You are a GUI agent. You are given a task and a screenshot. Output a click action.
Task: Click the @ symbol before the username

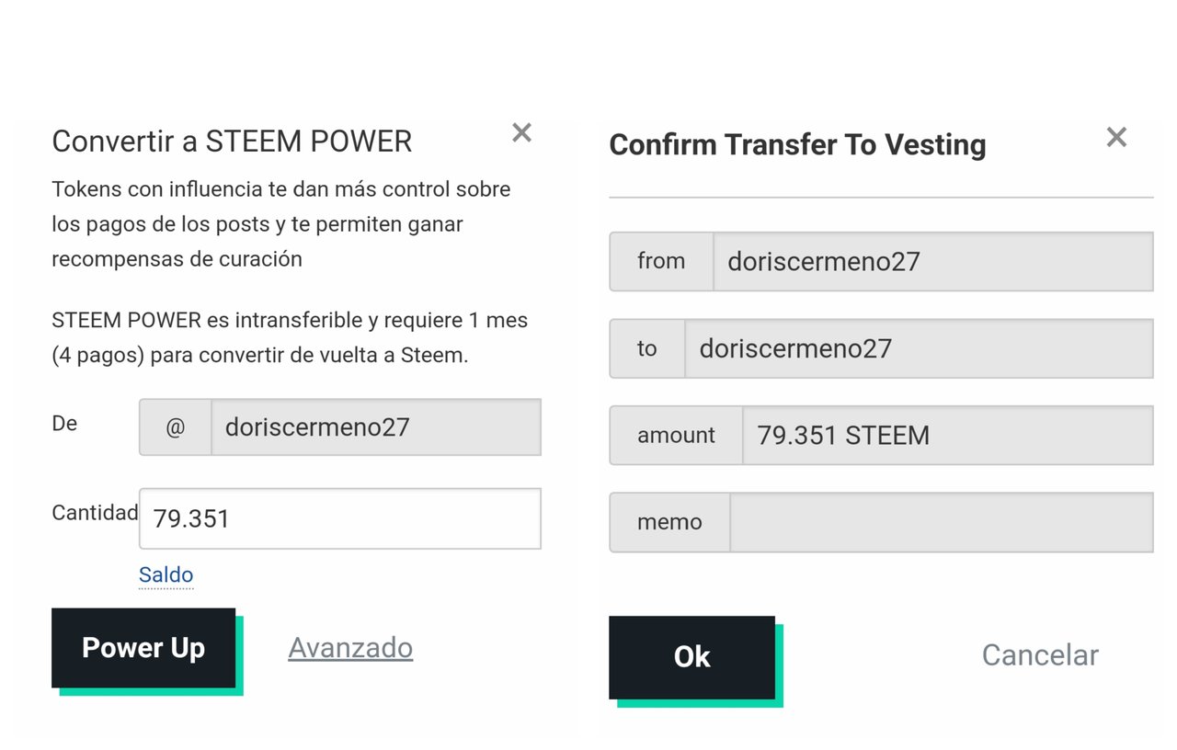point(175,426)
